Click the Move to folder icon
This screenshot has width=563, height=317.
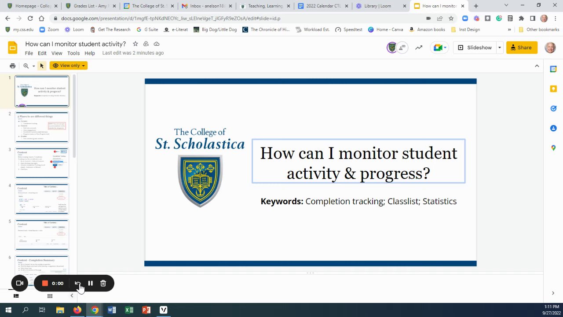(x=146, y=44)
